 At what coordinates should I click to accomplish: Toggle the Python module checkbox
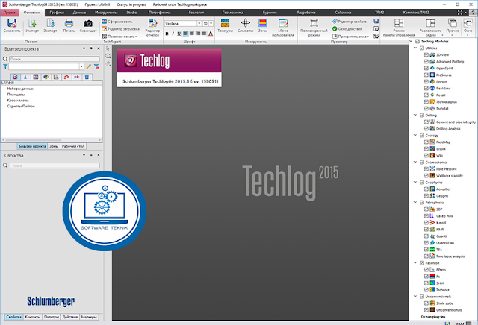point(426,81)
